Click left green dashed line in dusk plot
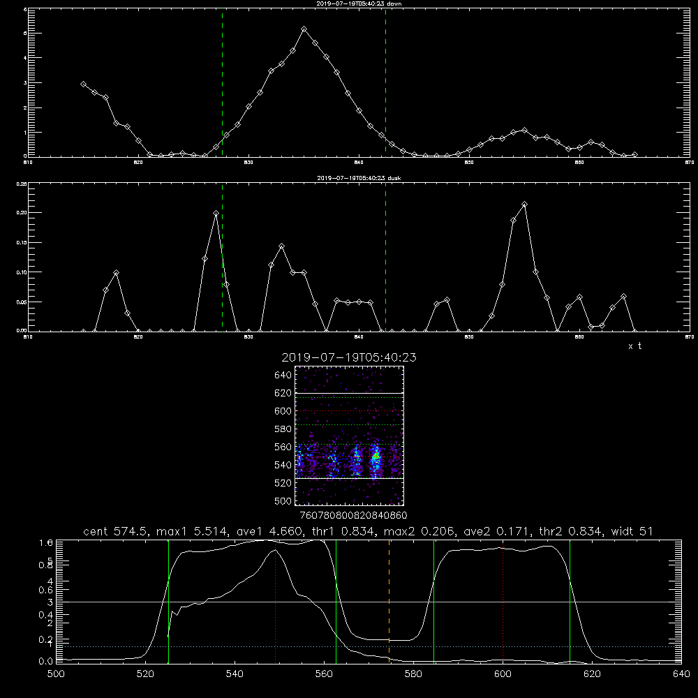 click(x=222, y=258)
